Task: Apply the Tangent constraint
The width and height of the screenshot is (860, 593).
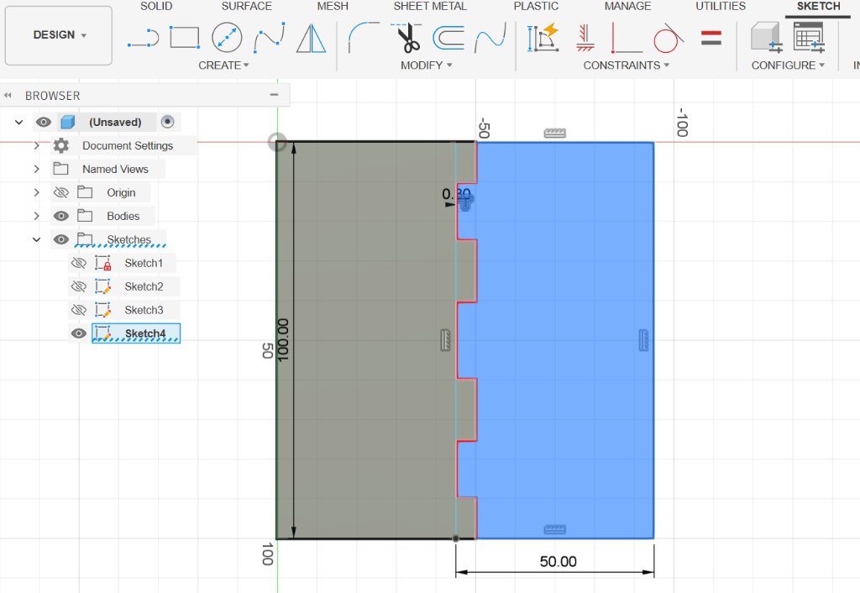Action: click(669, 38)
